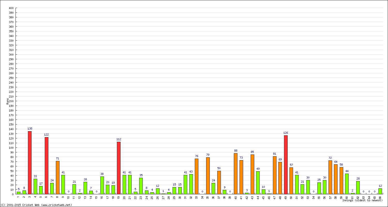Click the value label 7
This screenshot has width=388, height=207.
91,188
